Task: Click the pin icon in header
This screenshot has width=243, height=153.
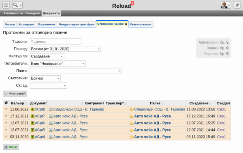Action: [x=237, y=5]
